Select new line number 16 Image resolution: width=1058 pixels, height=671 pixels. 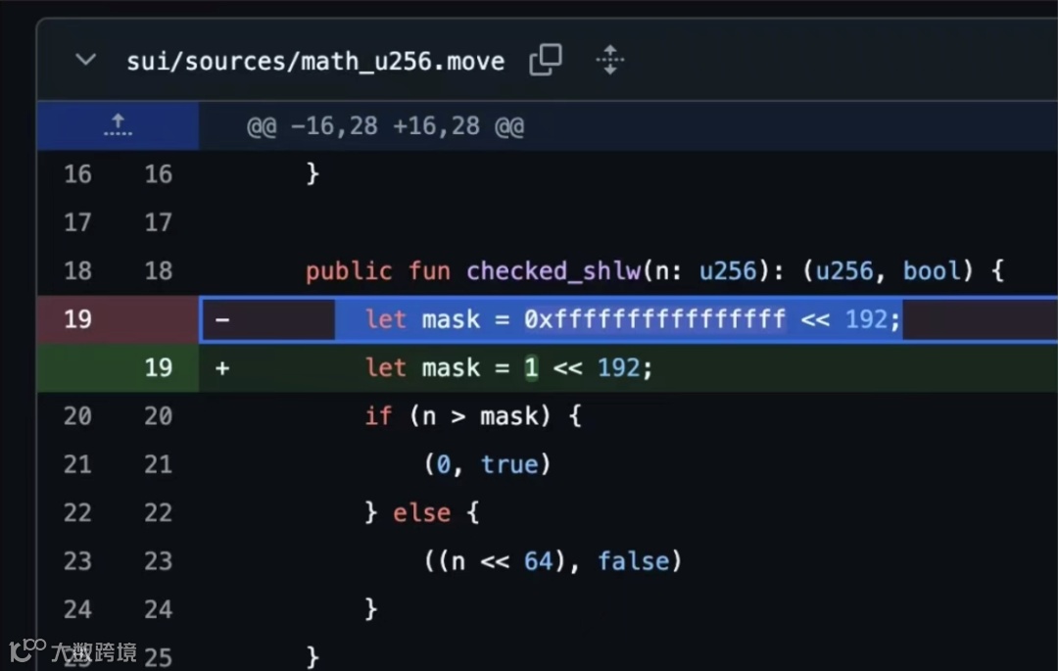pyautogui.click(x=159, y=174)
